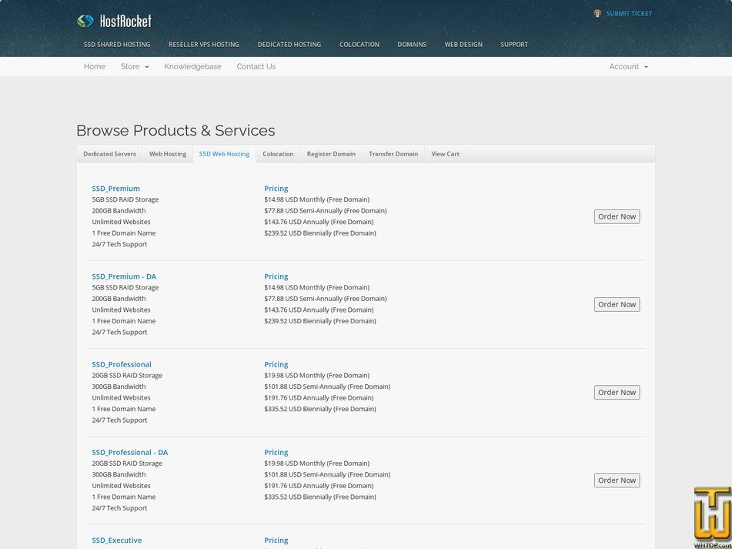The height and width of the screenshot is (549, 732).
Task: Click the SSD_Premium product title
Action: coord(115,189)
